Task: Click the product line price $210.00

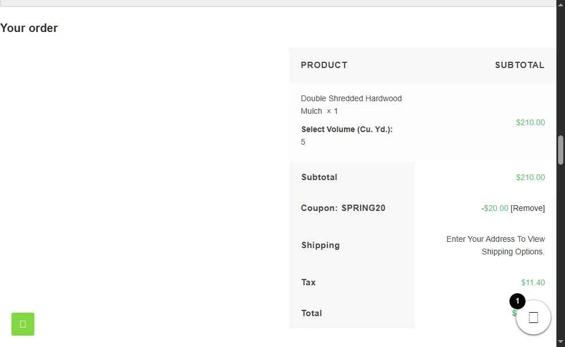Action: (x=531, y=122)
